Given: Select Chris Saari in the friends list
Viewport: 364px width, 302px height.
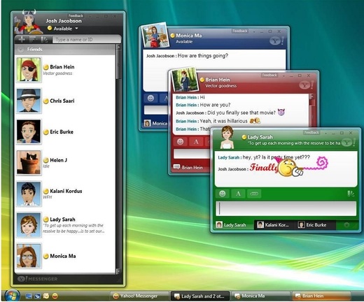Looking at the screenshot, I should pyautogui.click(x=65, y=101).
